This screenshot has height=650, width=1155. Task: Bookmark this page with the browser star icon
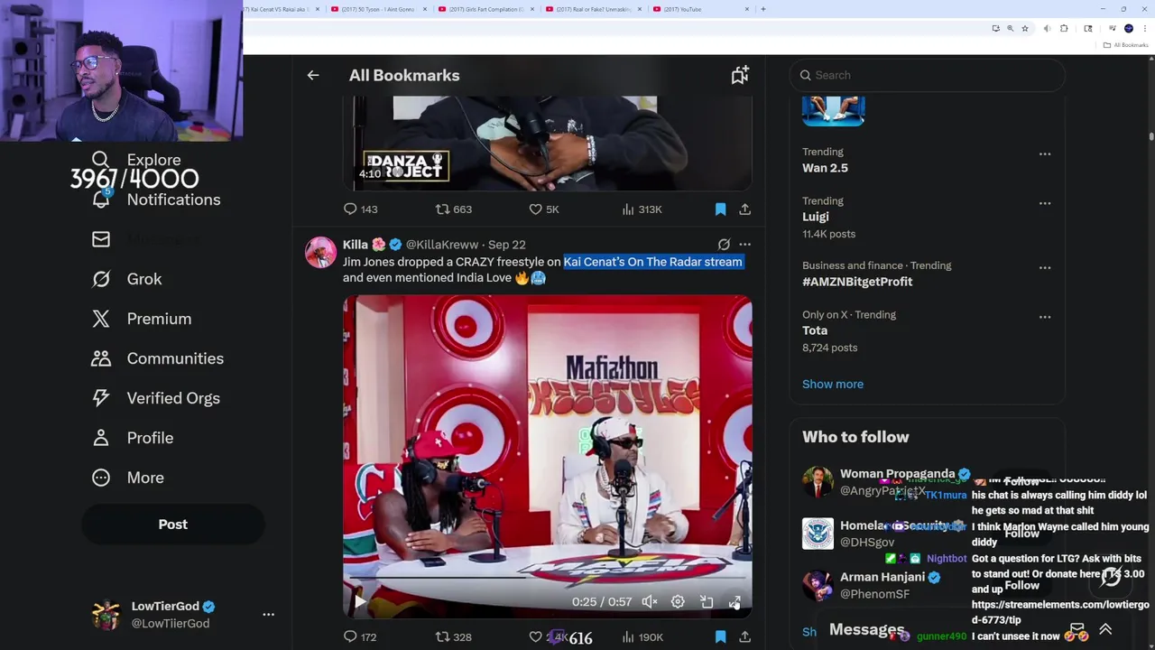coord(1024,28)
